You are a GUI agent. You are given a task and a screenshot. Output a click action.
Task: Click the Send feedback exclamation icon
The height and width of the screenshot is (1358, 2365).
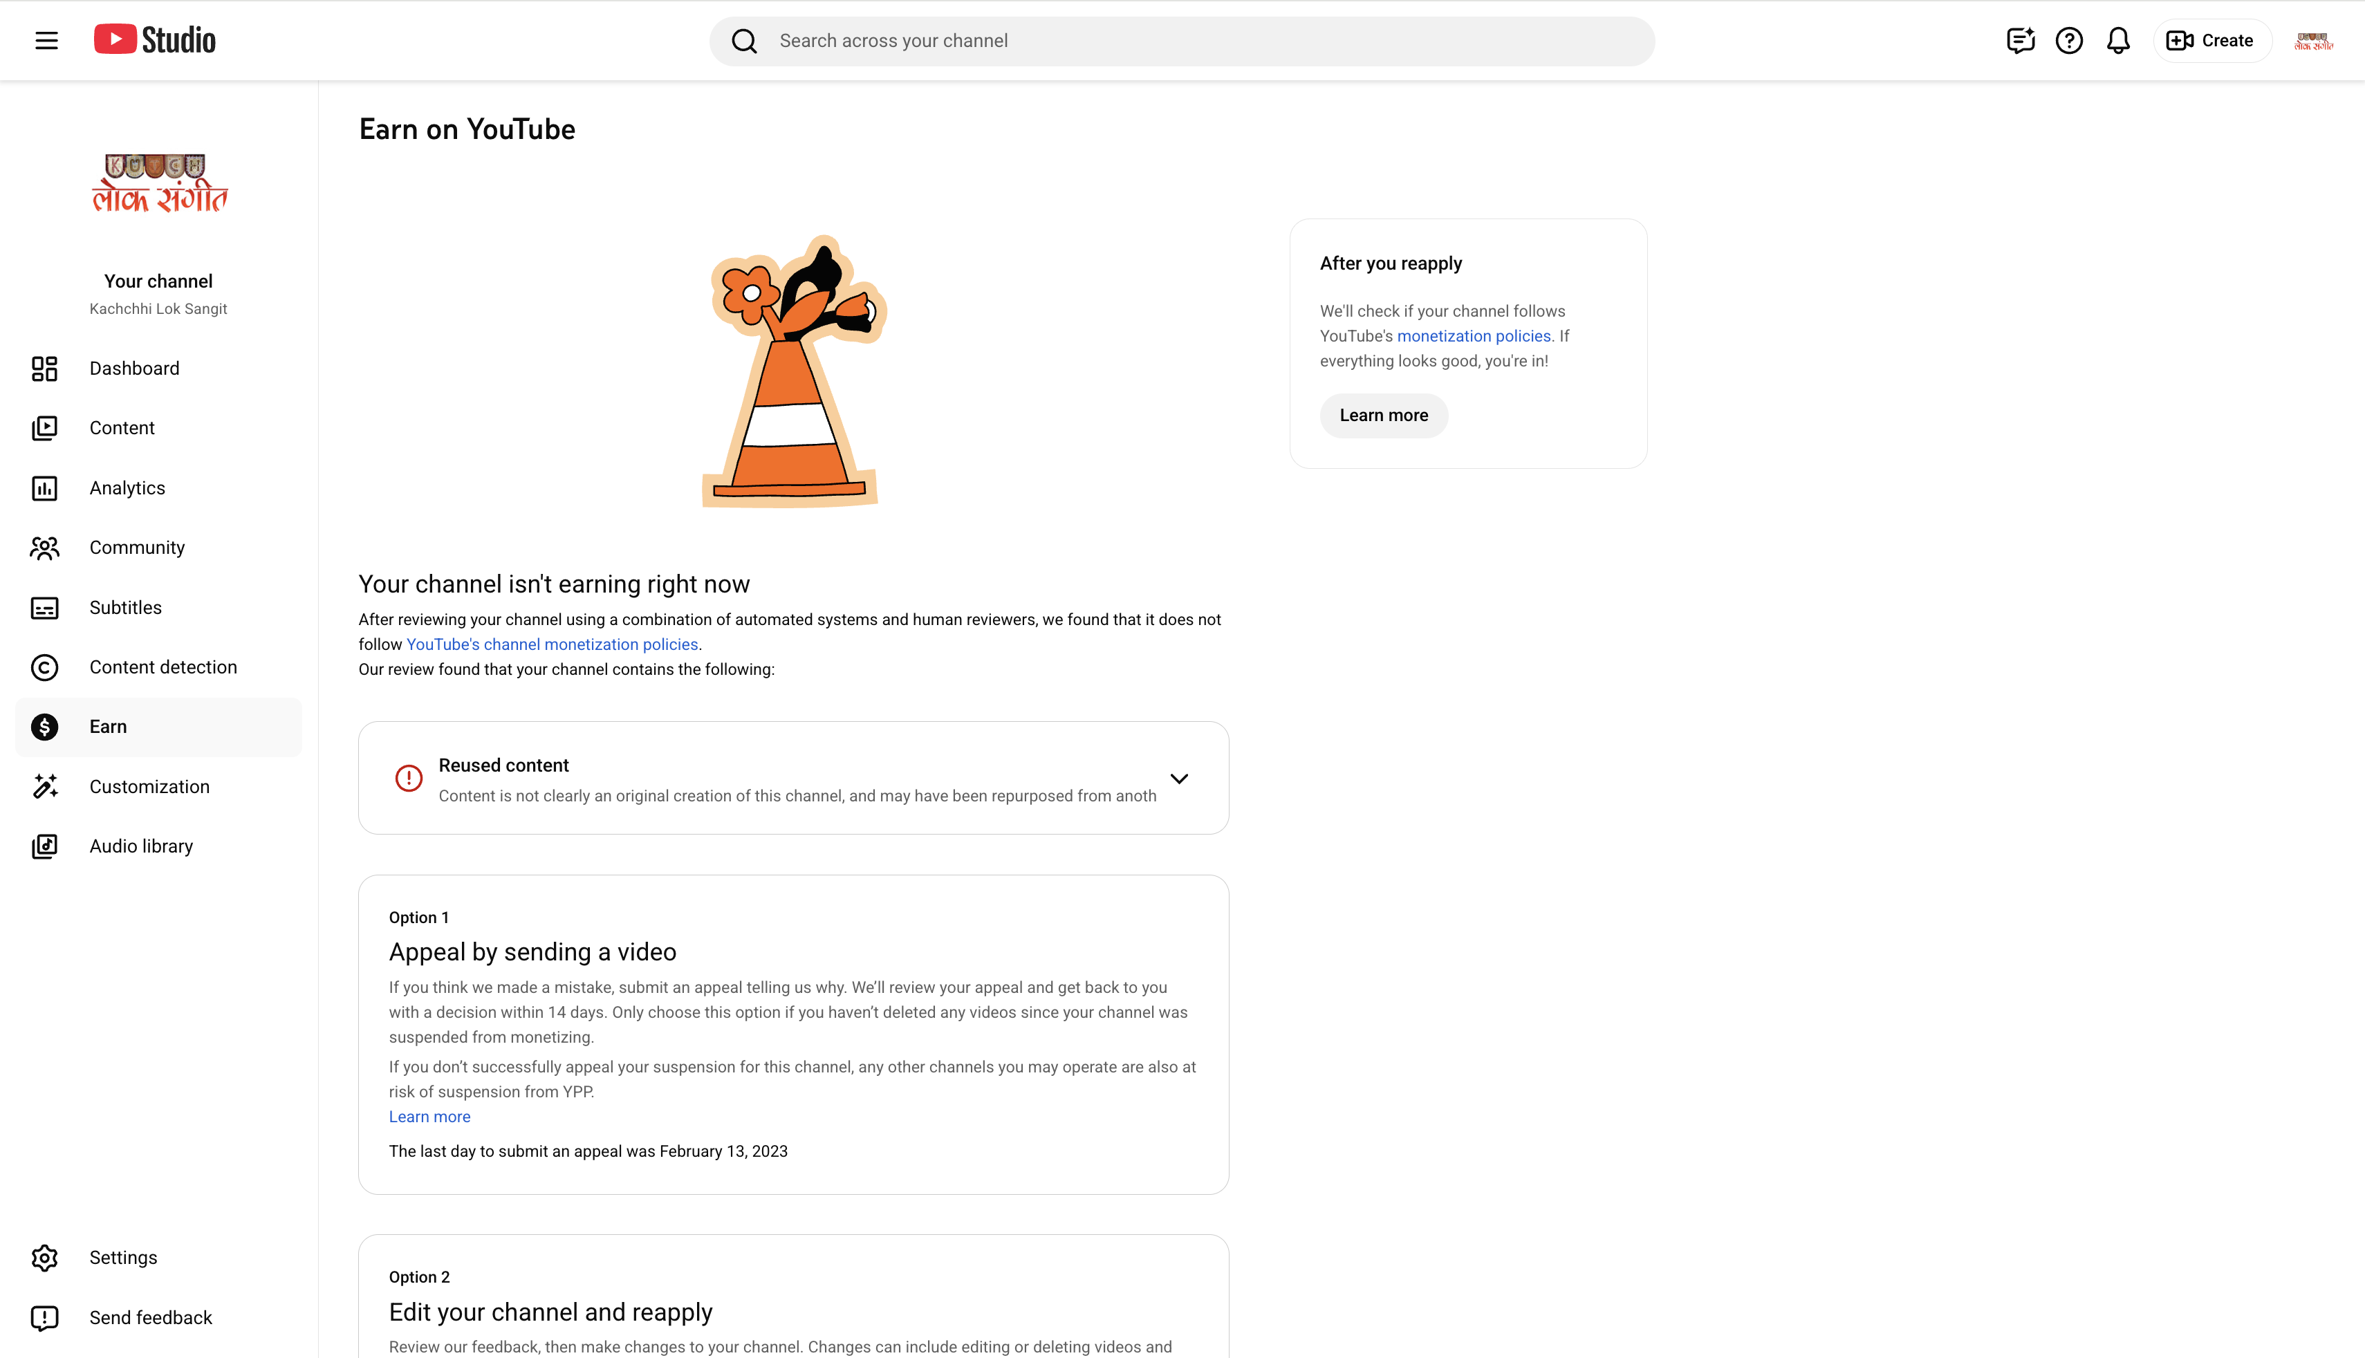[x=45, y=1318]
